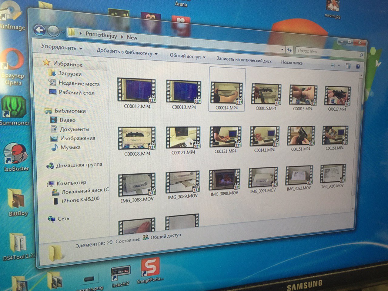Open the DS4Tool desktop folder
This screenshot has width=388, height=291.
click(18, 247)
